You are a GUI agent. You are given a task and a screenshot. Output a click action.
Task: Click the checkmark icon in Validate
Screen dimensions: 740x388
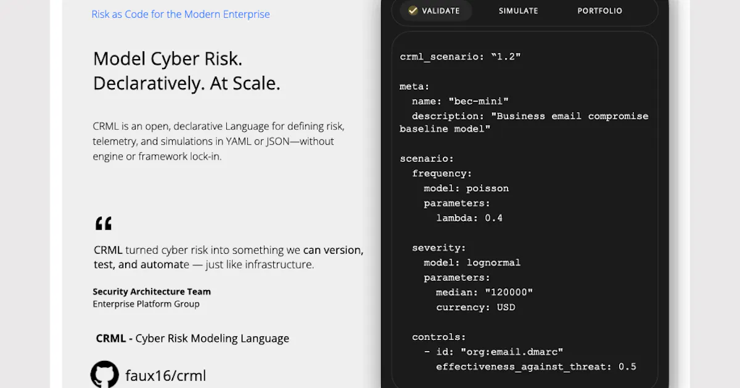[413, 10]
